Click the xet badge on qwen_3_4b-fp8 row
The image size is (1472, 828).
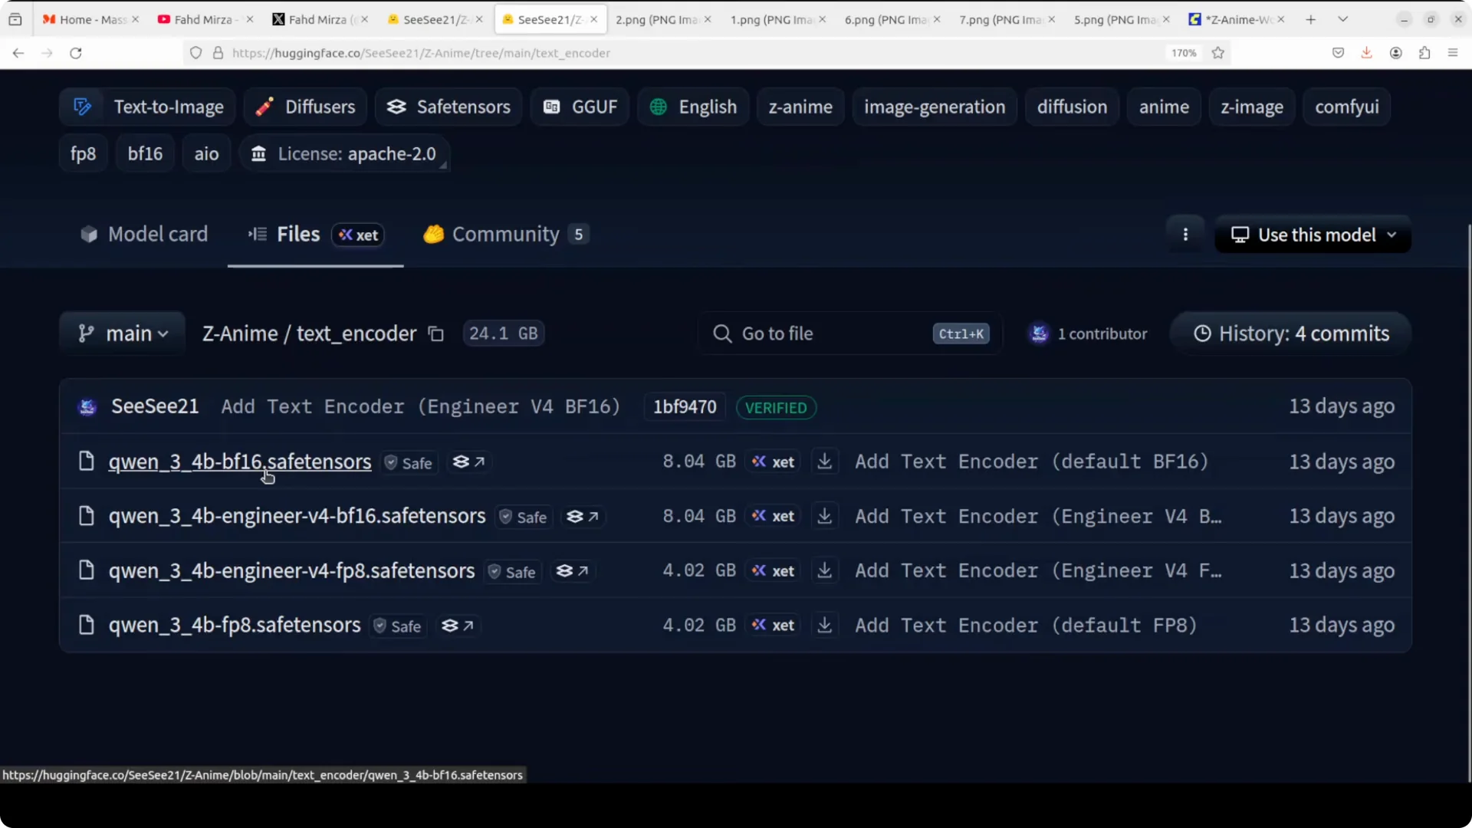773,626
